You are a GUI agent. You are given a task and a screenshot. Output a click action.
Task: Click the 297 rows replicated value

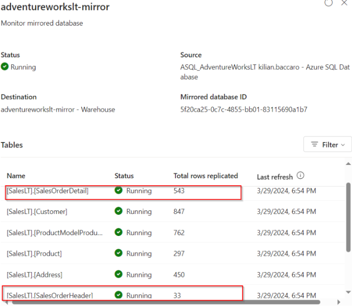(x=179, y=253)
